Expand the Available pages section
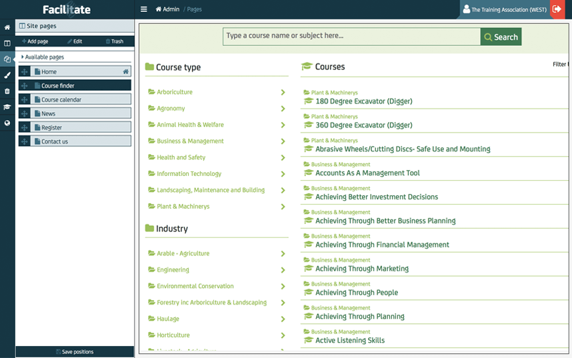 pos(44,57)
